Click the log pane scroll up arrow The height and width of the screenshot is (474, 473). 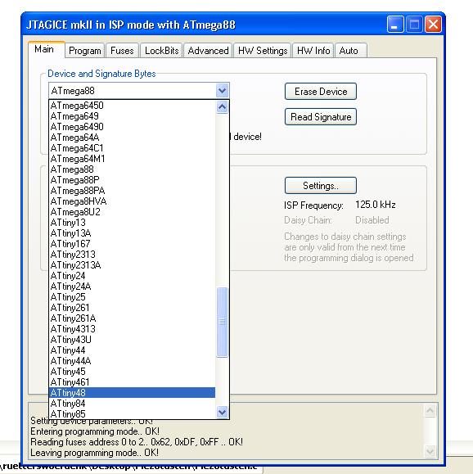(430, 410)
